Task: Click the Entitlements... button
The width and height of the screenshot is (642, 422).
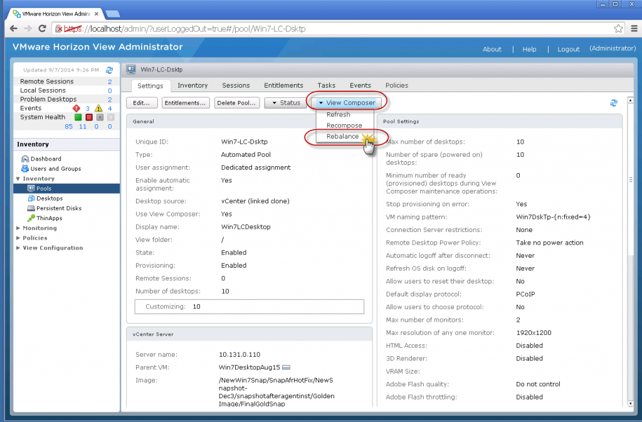Action: pos(186,103)
